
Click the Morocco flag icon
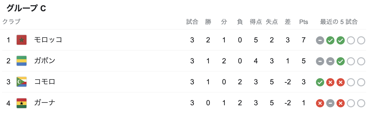click(22, 40)
